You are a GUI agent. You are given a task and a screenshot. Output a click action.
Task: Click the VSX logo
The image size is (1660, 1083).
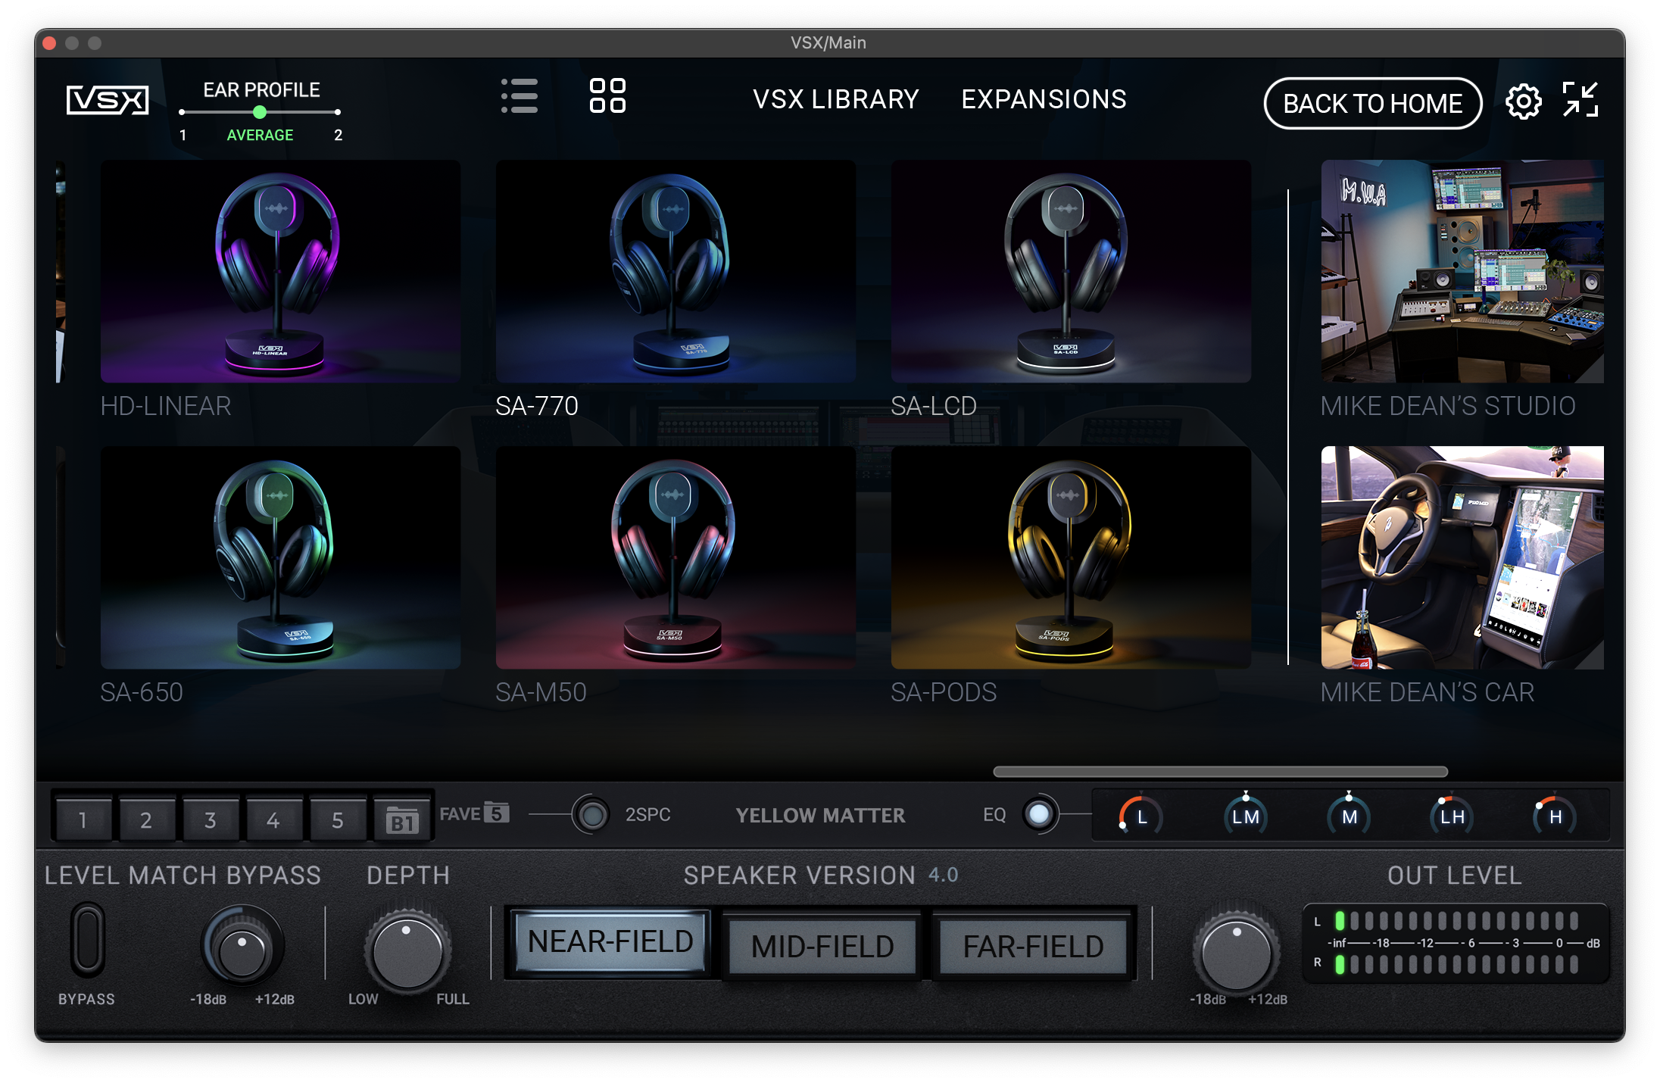coord(107,100)
